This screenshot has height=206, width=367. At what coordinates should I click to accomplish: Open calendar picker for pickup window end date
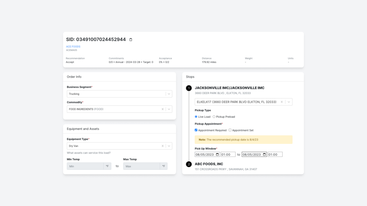[264, 155]
